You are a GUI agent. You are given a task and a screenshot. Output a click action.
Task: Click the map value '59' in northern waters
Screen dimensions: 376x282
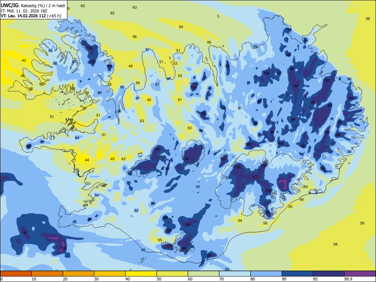click(x=181, y=27)
